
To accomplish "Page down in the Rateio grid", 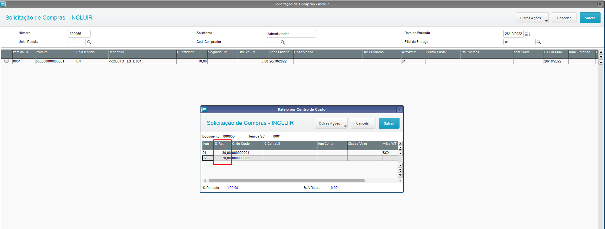I will pos(400,170).
